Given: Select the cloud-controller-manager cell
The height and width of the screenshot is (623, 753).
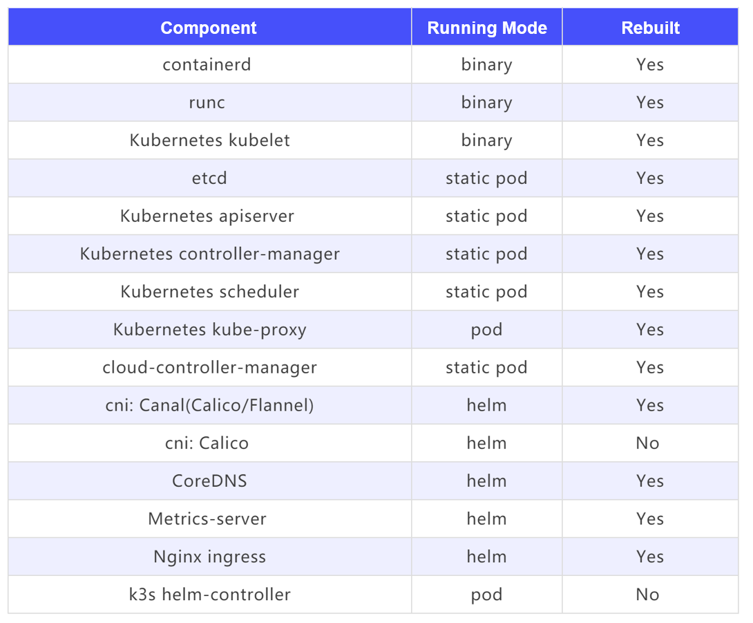Looking at the screenshot, I should [209, 368].
